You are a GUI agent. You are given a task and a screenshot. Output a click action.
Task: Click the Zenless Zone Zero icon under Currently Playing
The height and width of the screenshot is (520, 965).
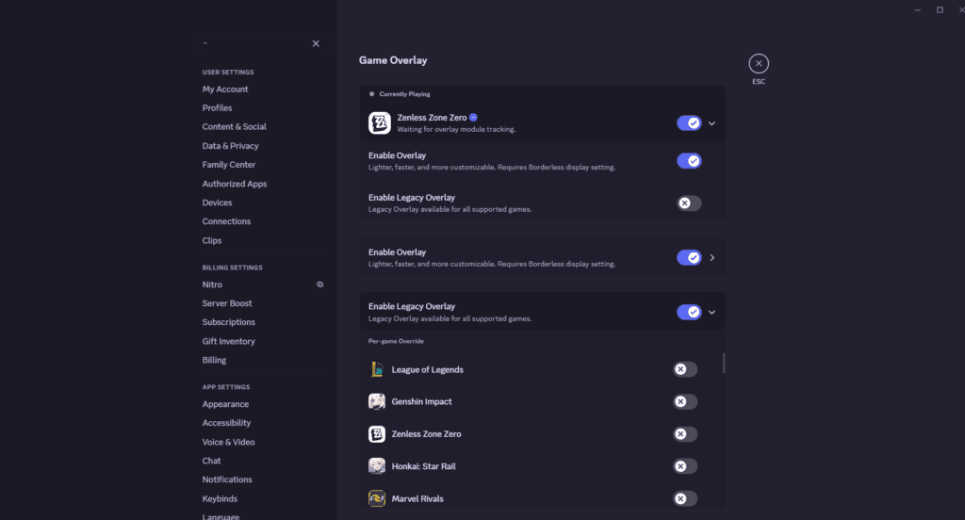click(379, 123)
